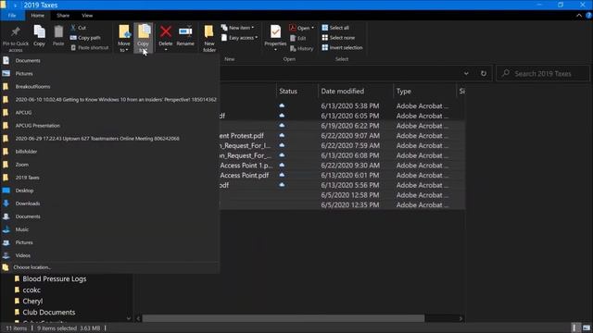Choose Music in Copy to list
Screen dimensions: 593x333
pyautogui.click(x=109, y=229)
